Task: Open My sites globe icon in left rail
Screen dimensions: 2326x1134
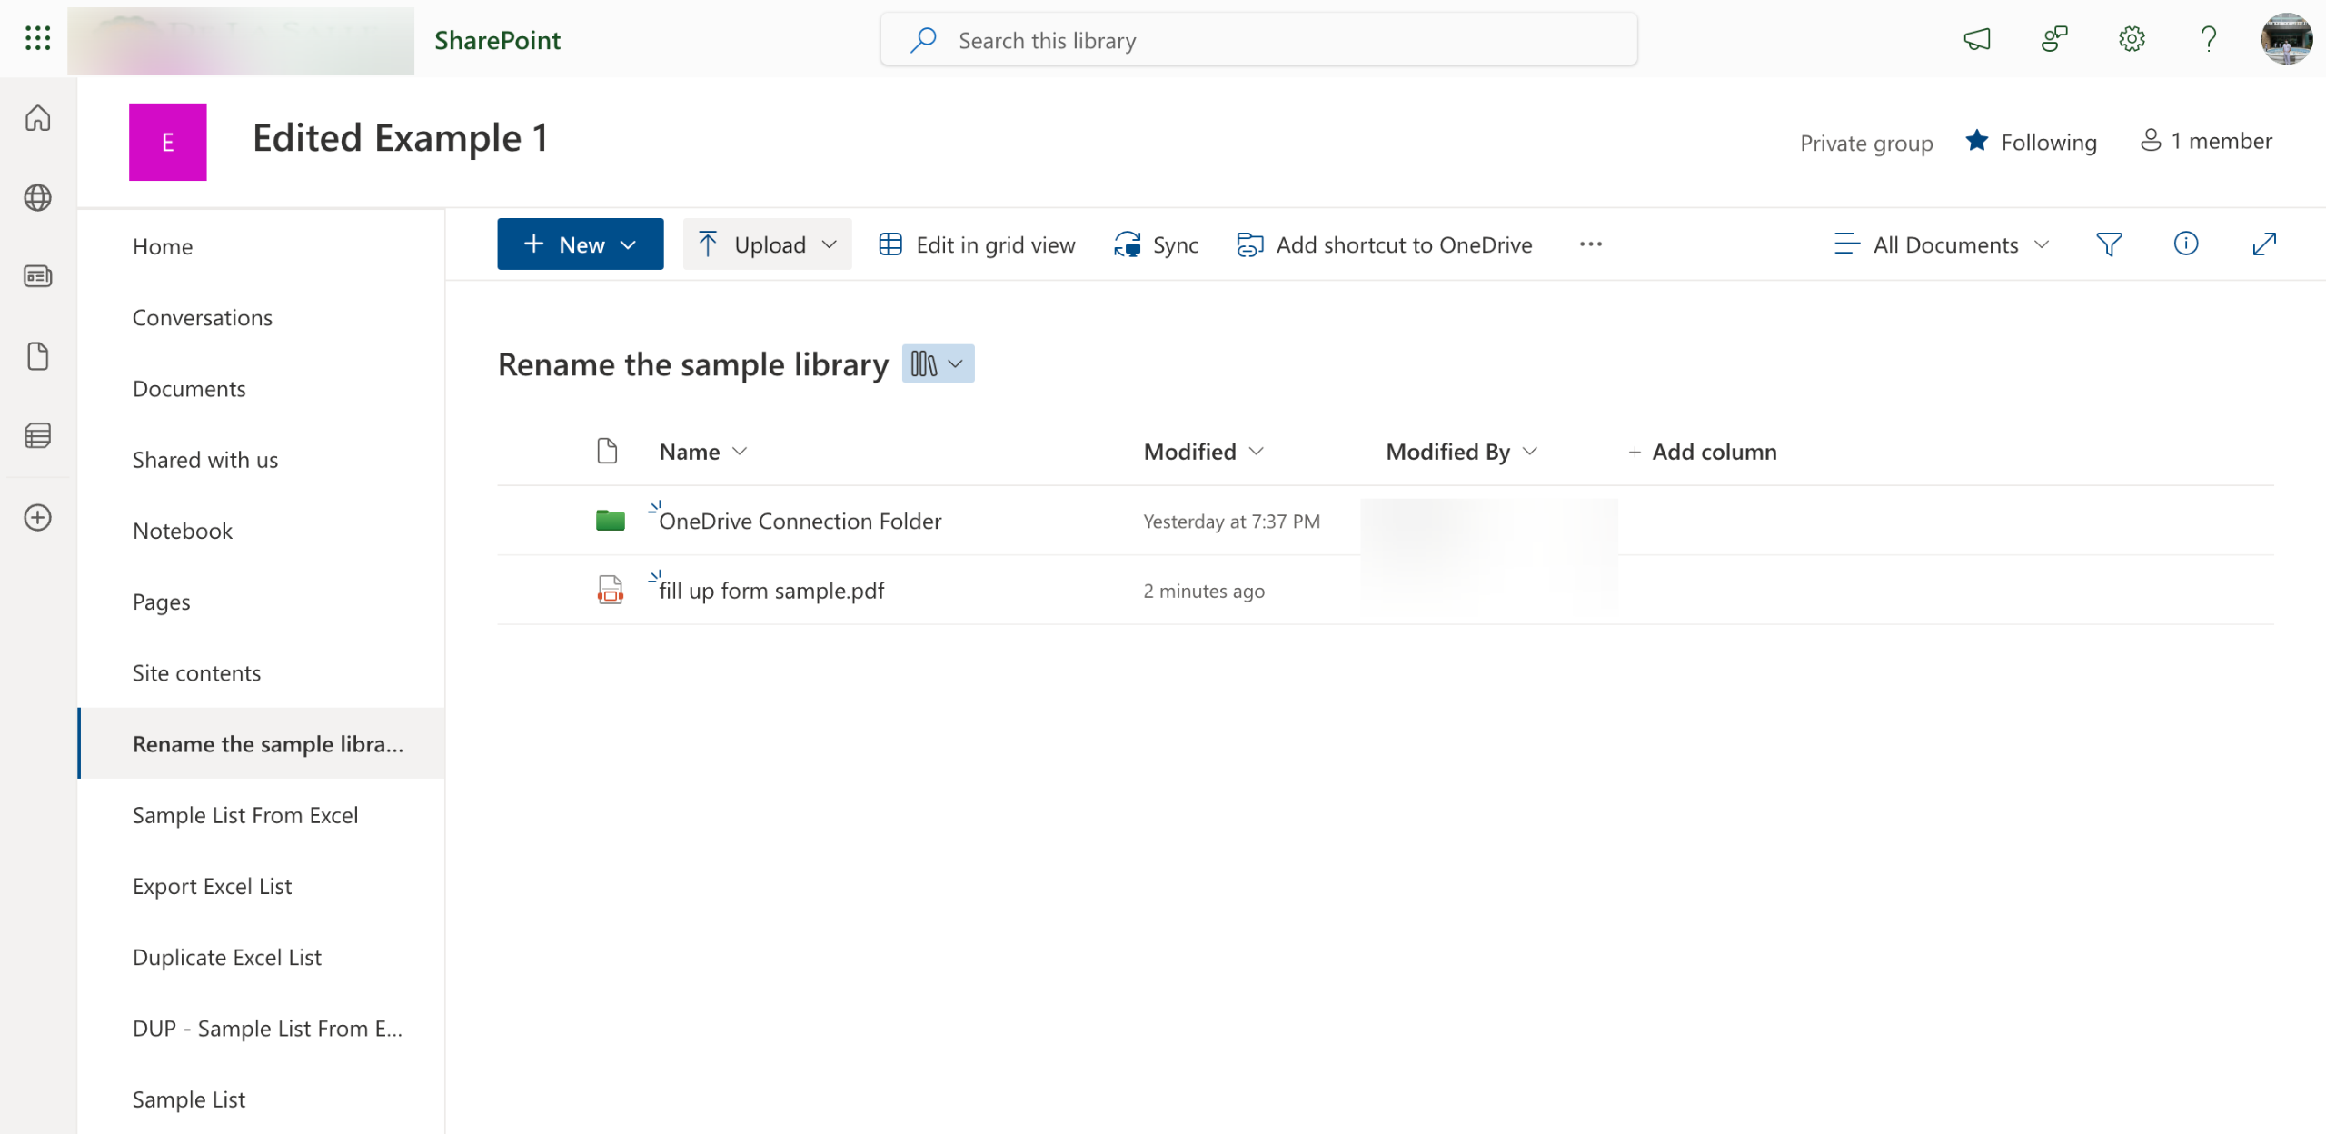Action: pyautogui.click(x=37, y=197)
